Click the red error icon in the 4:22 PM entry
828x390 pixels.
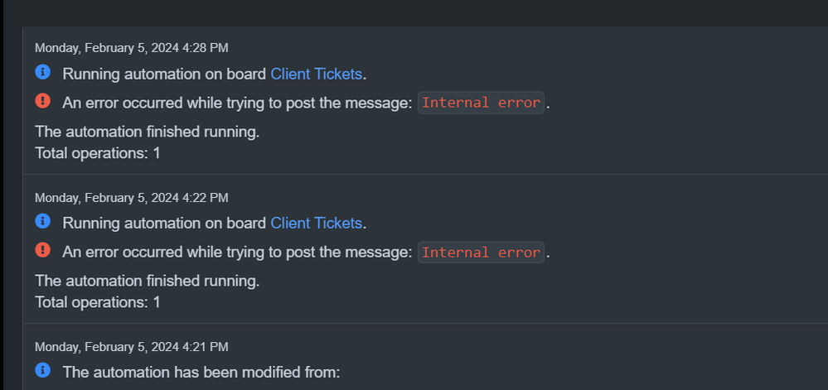click(43, 249)
